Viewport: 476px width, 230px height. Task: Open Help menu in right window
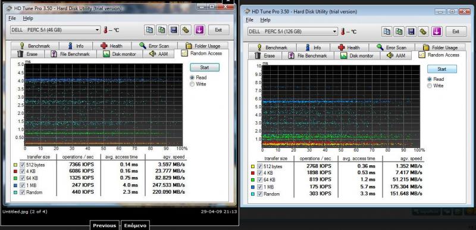pyautogui.click(x=265, y=20)
